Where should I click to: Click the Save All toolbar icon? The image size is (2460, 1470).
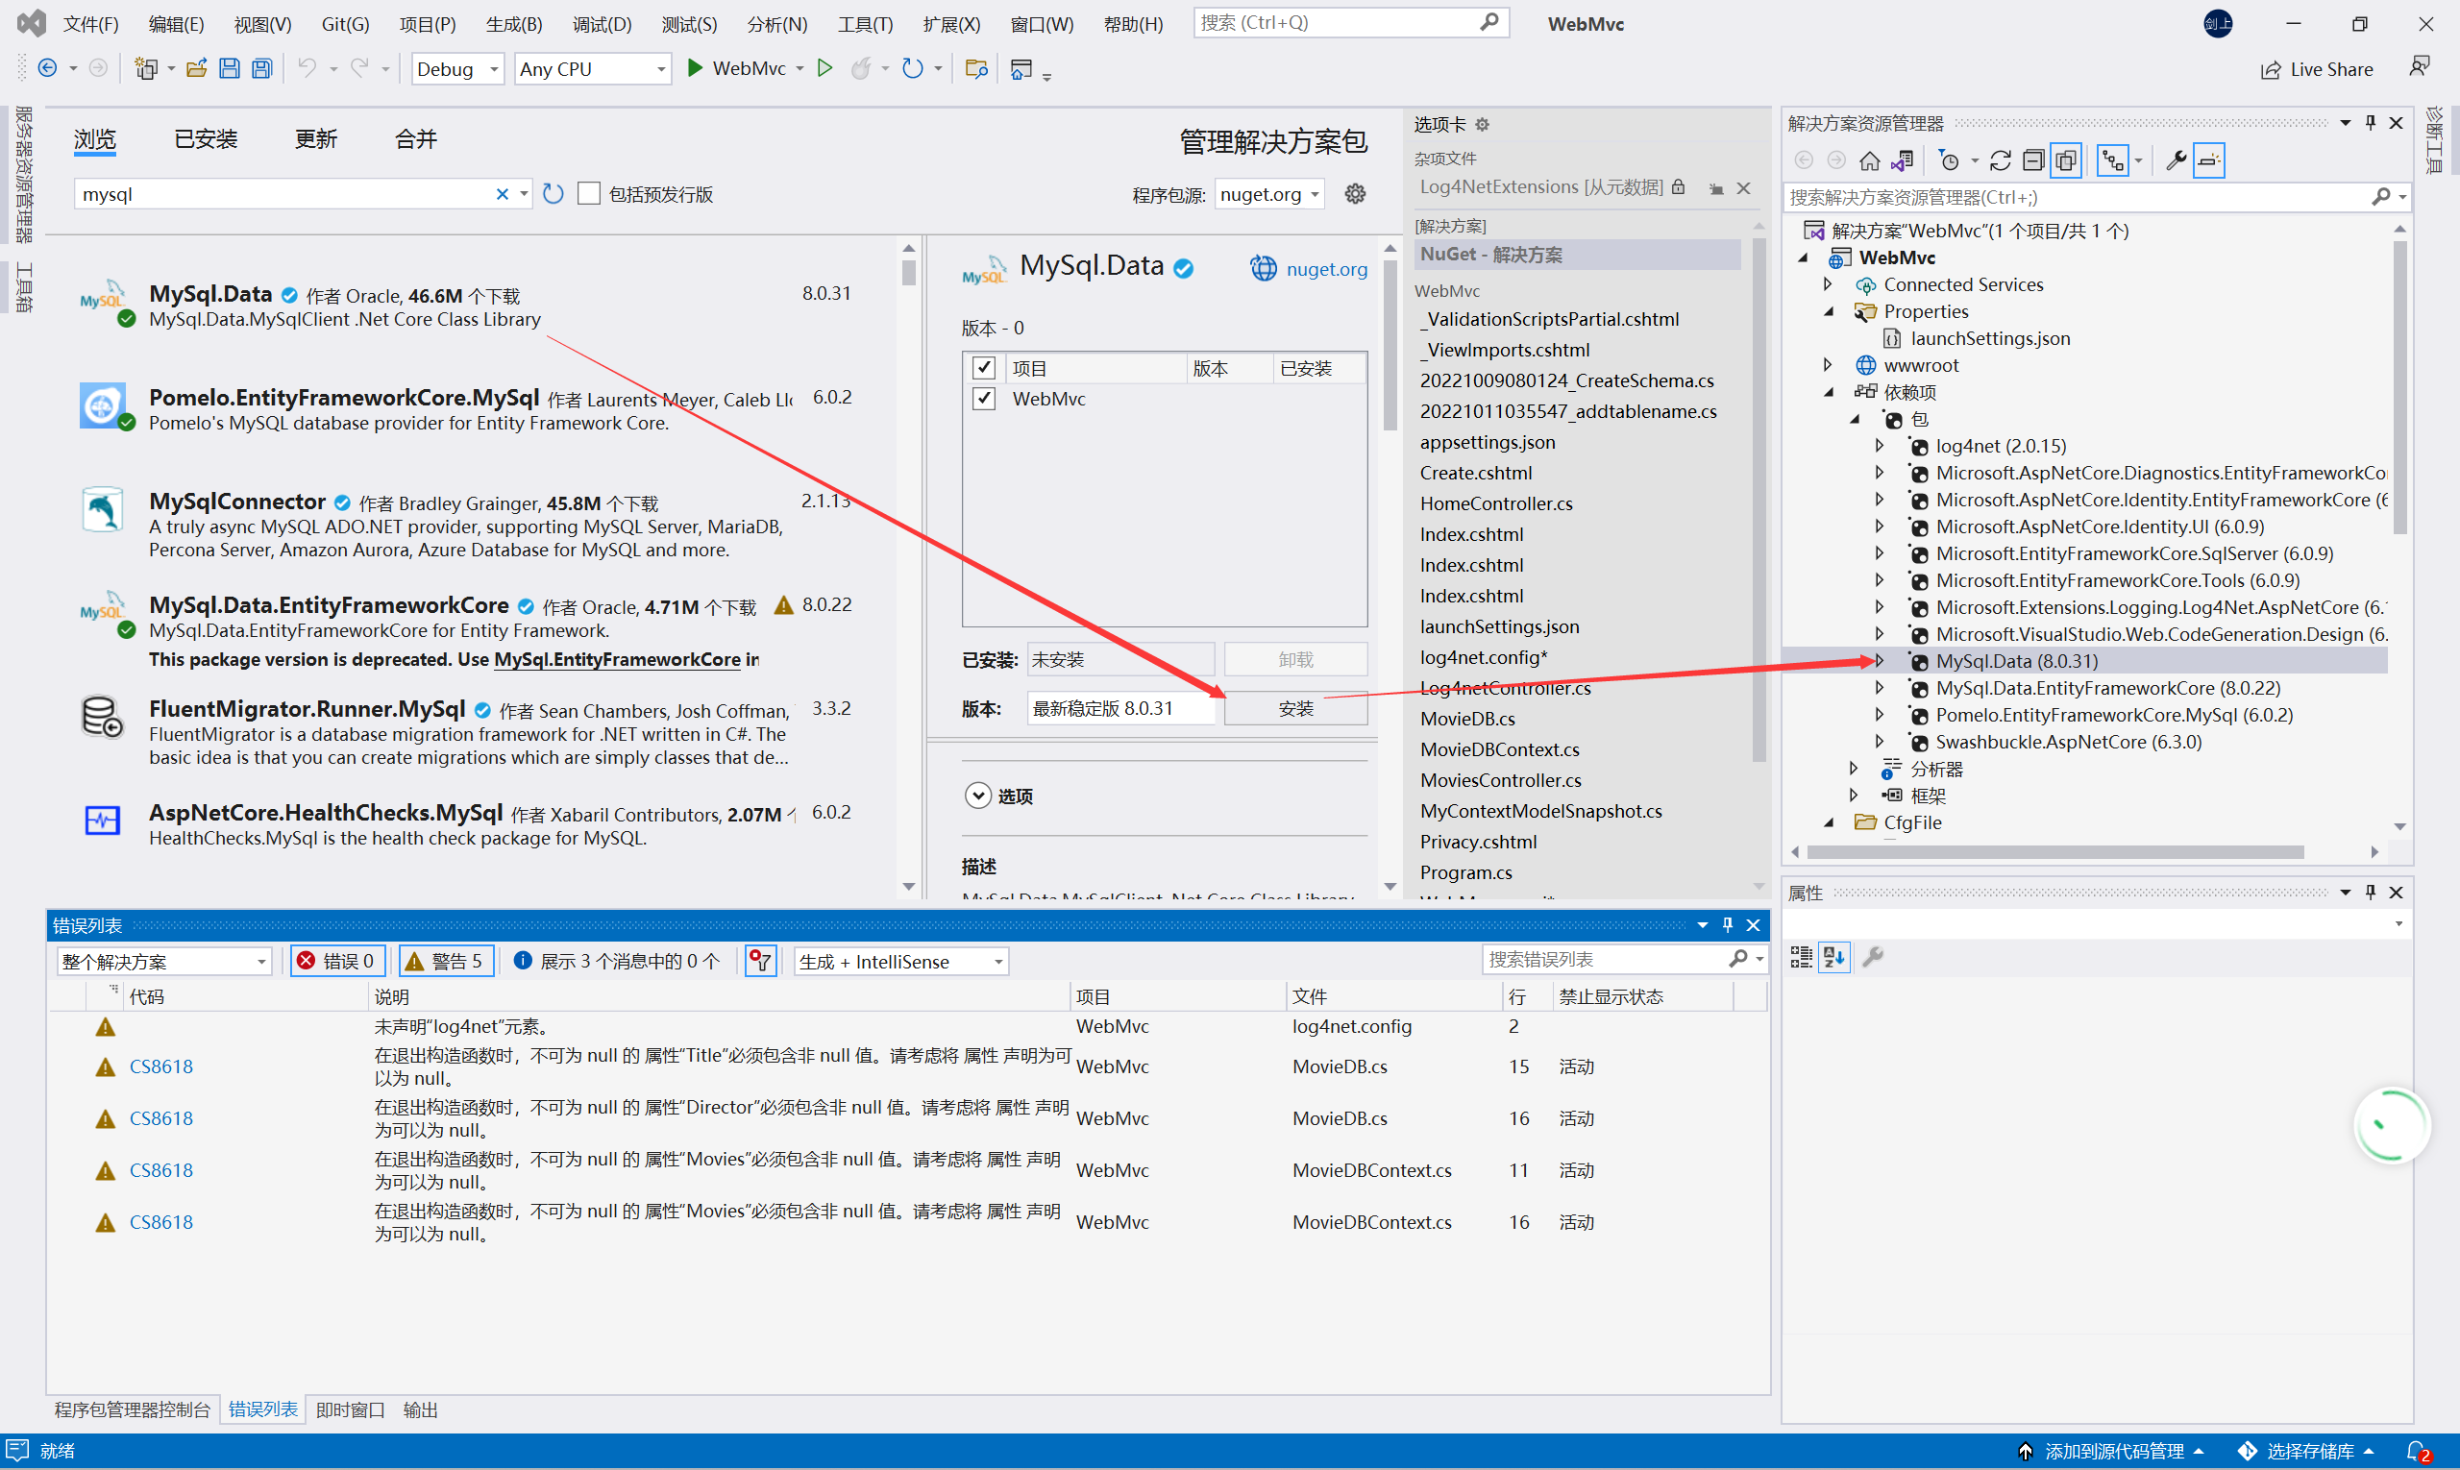[261, 68]
